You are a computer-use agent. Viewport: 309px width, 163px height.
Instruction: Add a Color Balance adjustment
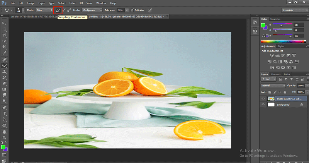275,62
